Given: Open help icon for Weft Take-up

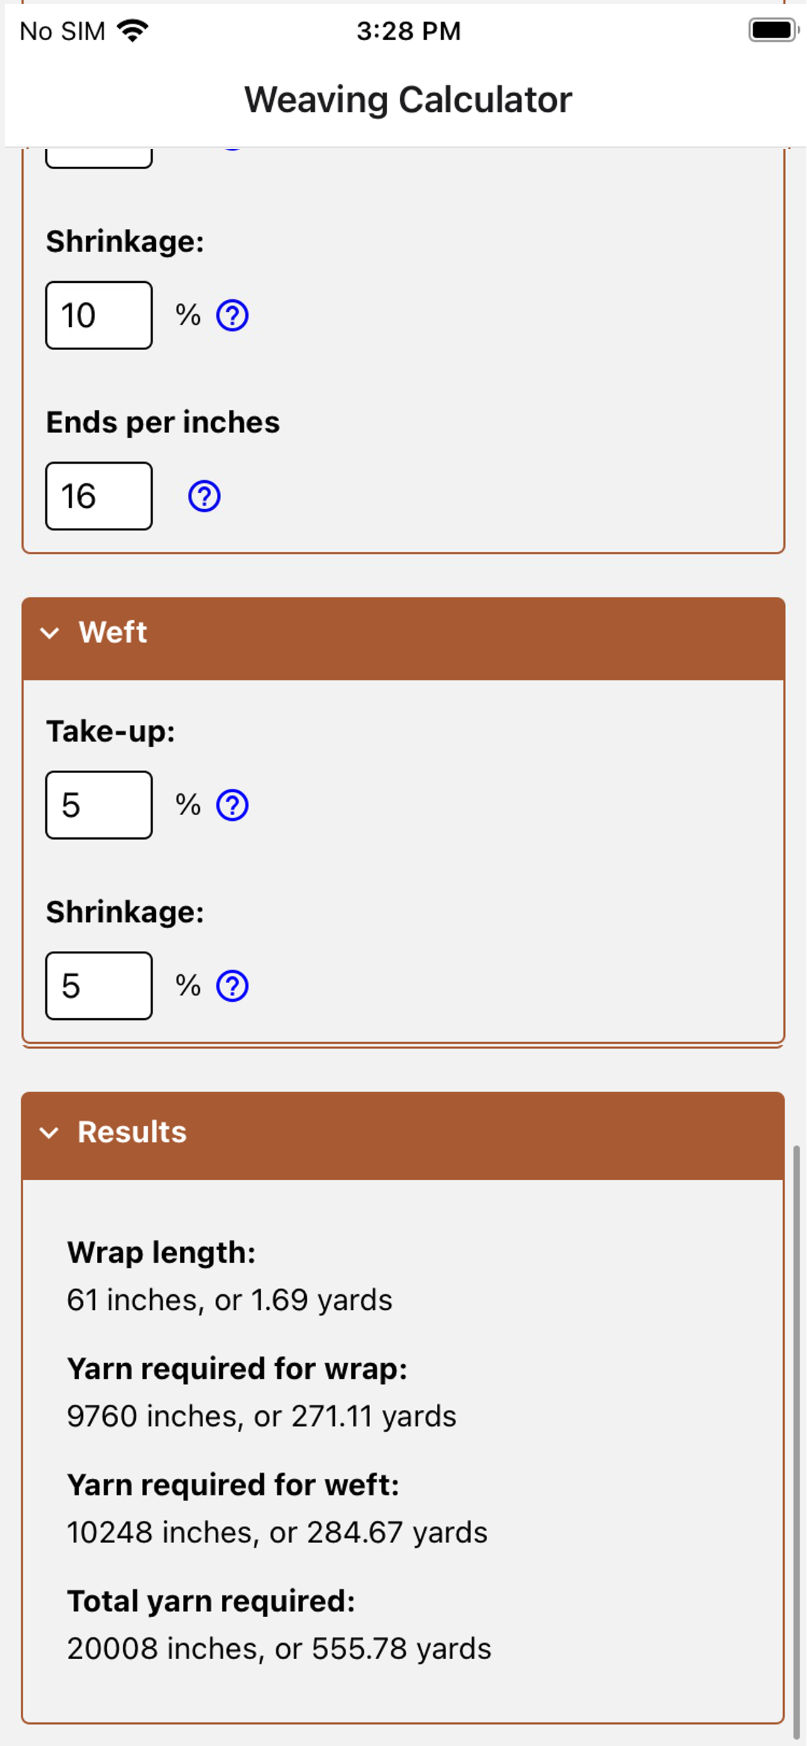Looking at the screenshot, I should [232, 805].
